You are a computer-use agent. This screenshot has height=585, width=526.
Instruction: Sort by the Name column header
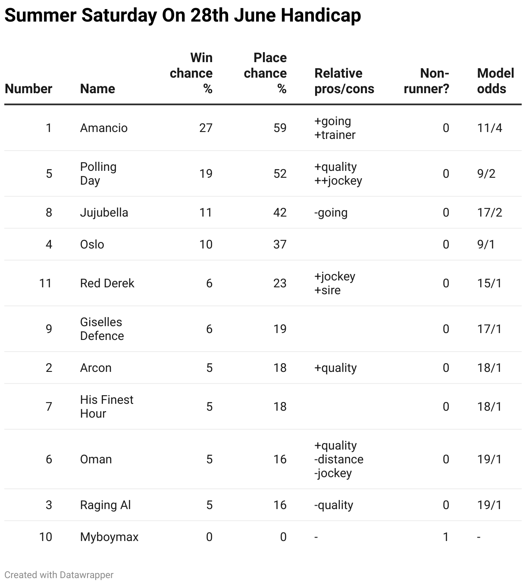tap(97, 89)
